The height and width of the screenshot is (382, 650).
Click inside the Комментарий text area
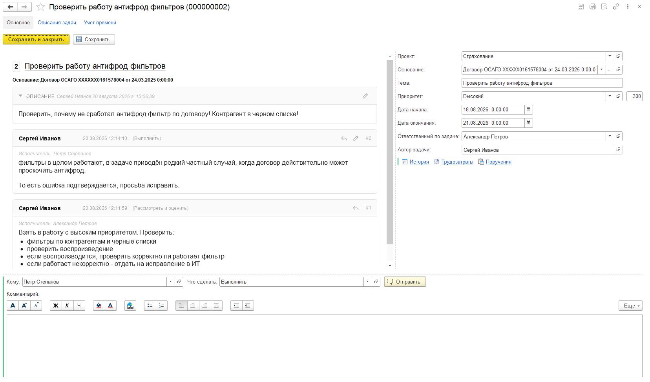324,346
